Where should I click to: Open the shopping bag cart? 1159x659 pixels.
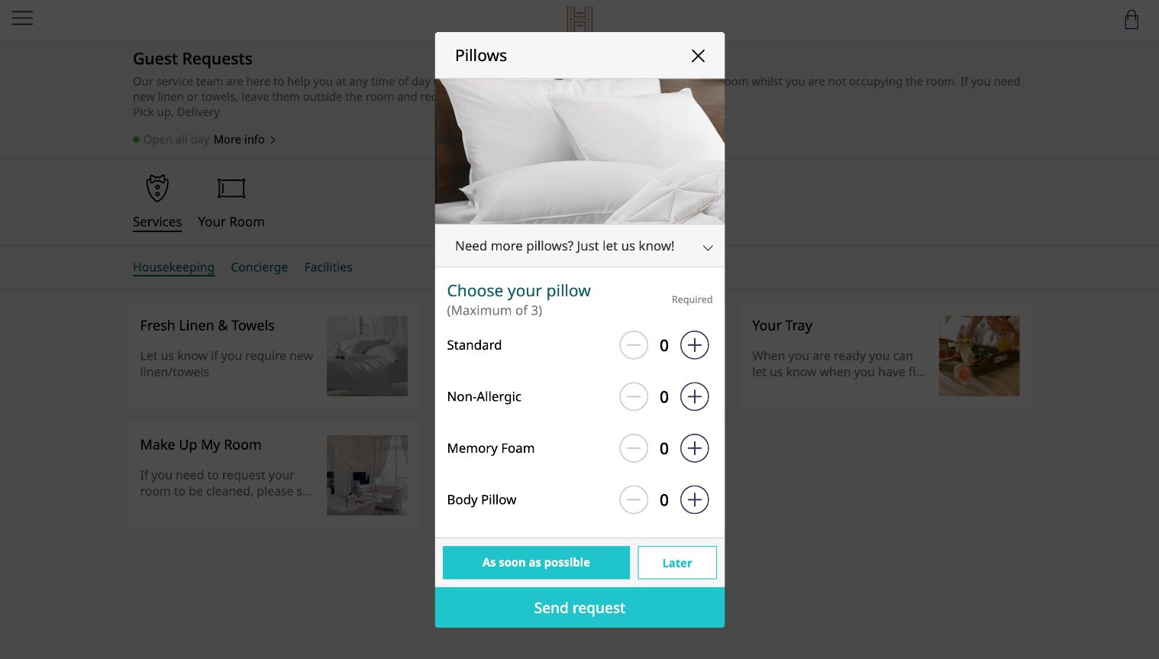click(x=1131, y=20)
